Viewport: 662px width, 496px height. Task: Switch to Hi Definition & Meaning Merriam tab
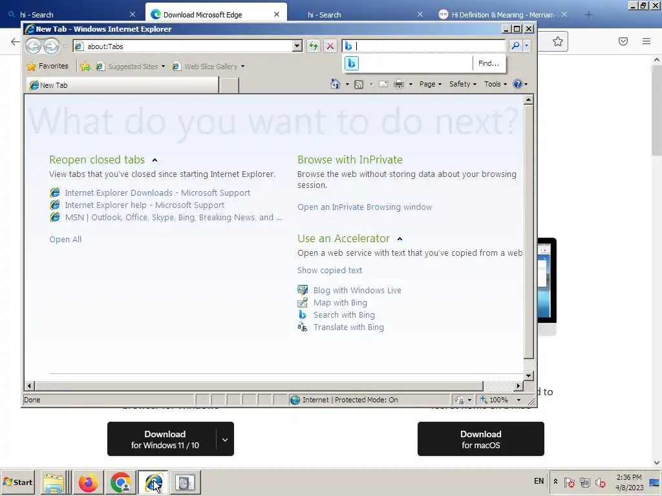[502, 15]
